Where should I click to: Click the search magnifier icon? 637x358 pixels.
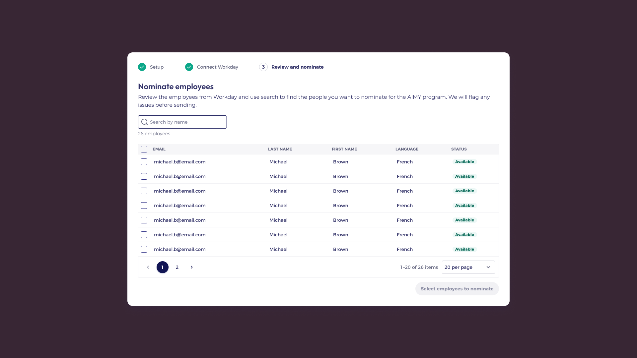pyautogui.click(x=145, y=122)
